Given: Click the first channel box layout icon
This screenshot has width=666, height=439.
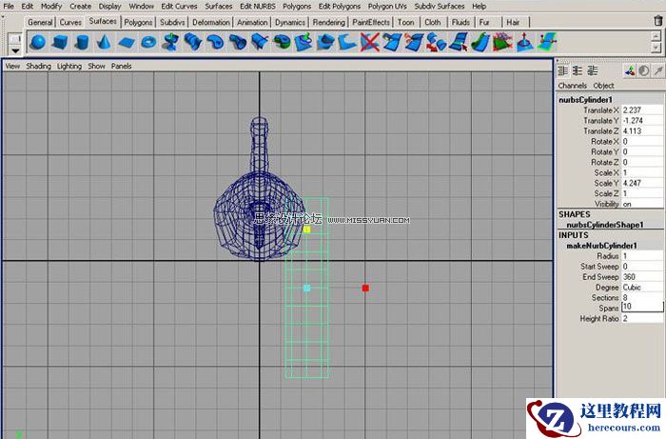Looking at the screenshot, I should click(x=563, y=70).
